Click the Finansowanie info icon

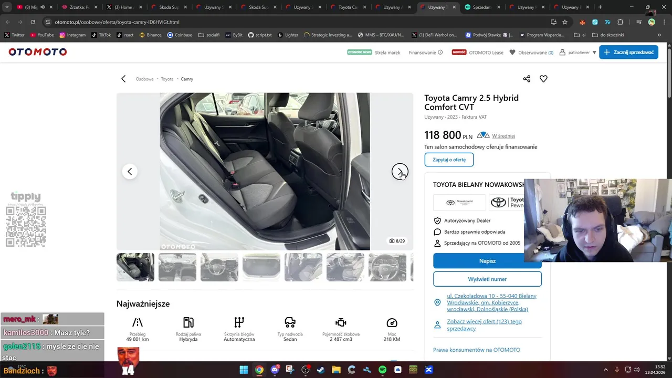440,52
